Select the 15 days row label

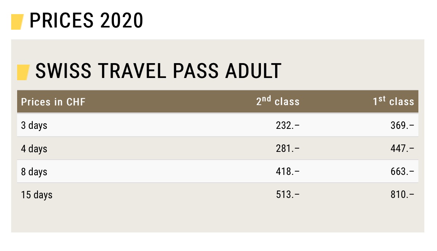(x=36, y=195)
